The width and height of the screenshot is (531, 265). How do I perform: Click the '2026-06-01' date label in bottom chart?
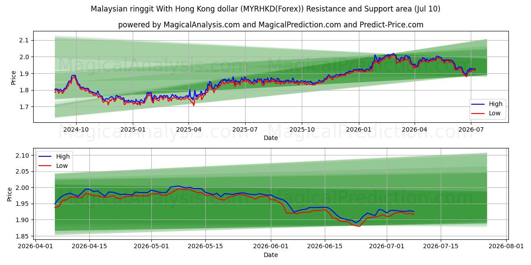click(x=271, y=246)
